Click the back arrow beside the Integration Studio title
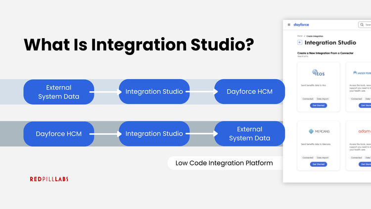This screenshot has height=209, width=371. point(300,43)
